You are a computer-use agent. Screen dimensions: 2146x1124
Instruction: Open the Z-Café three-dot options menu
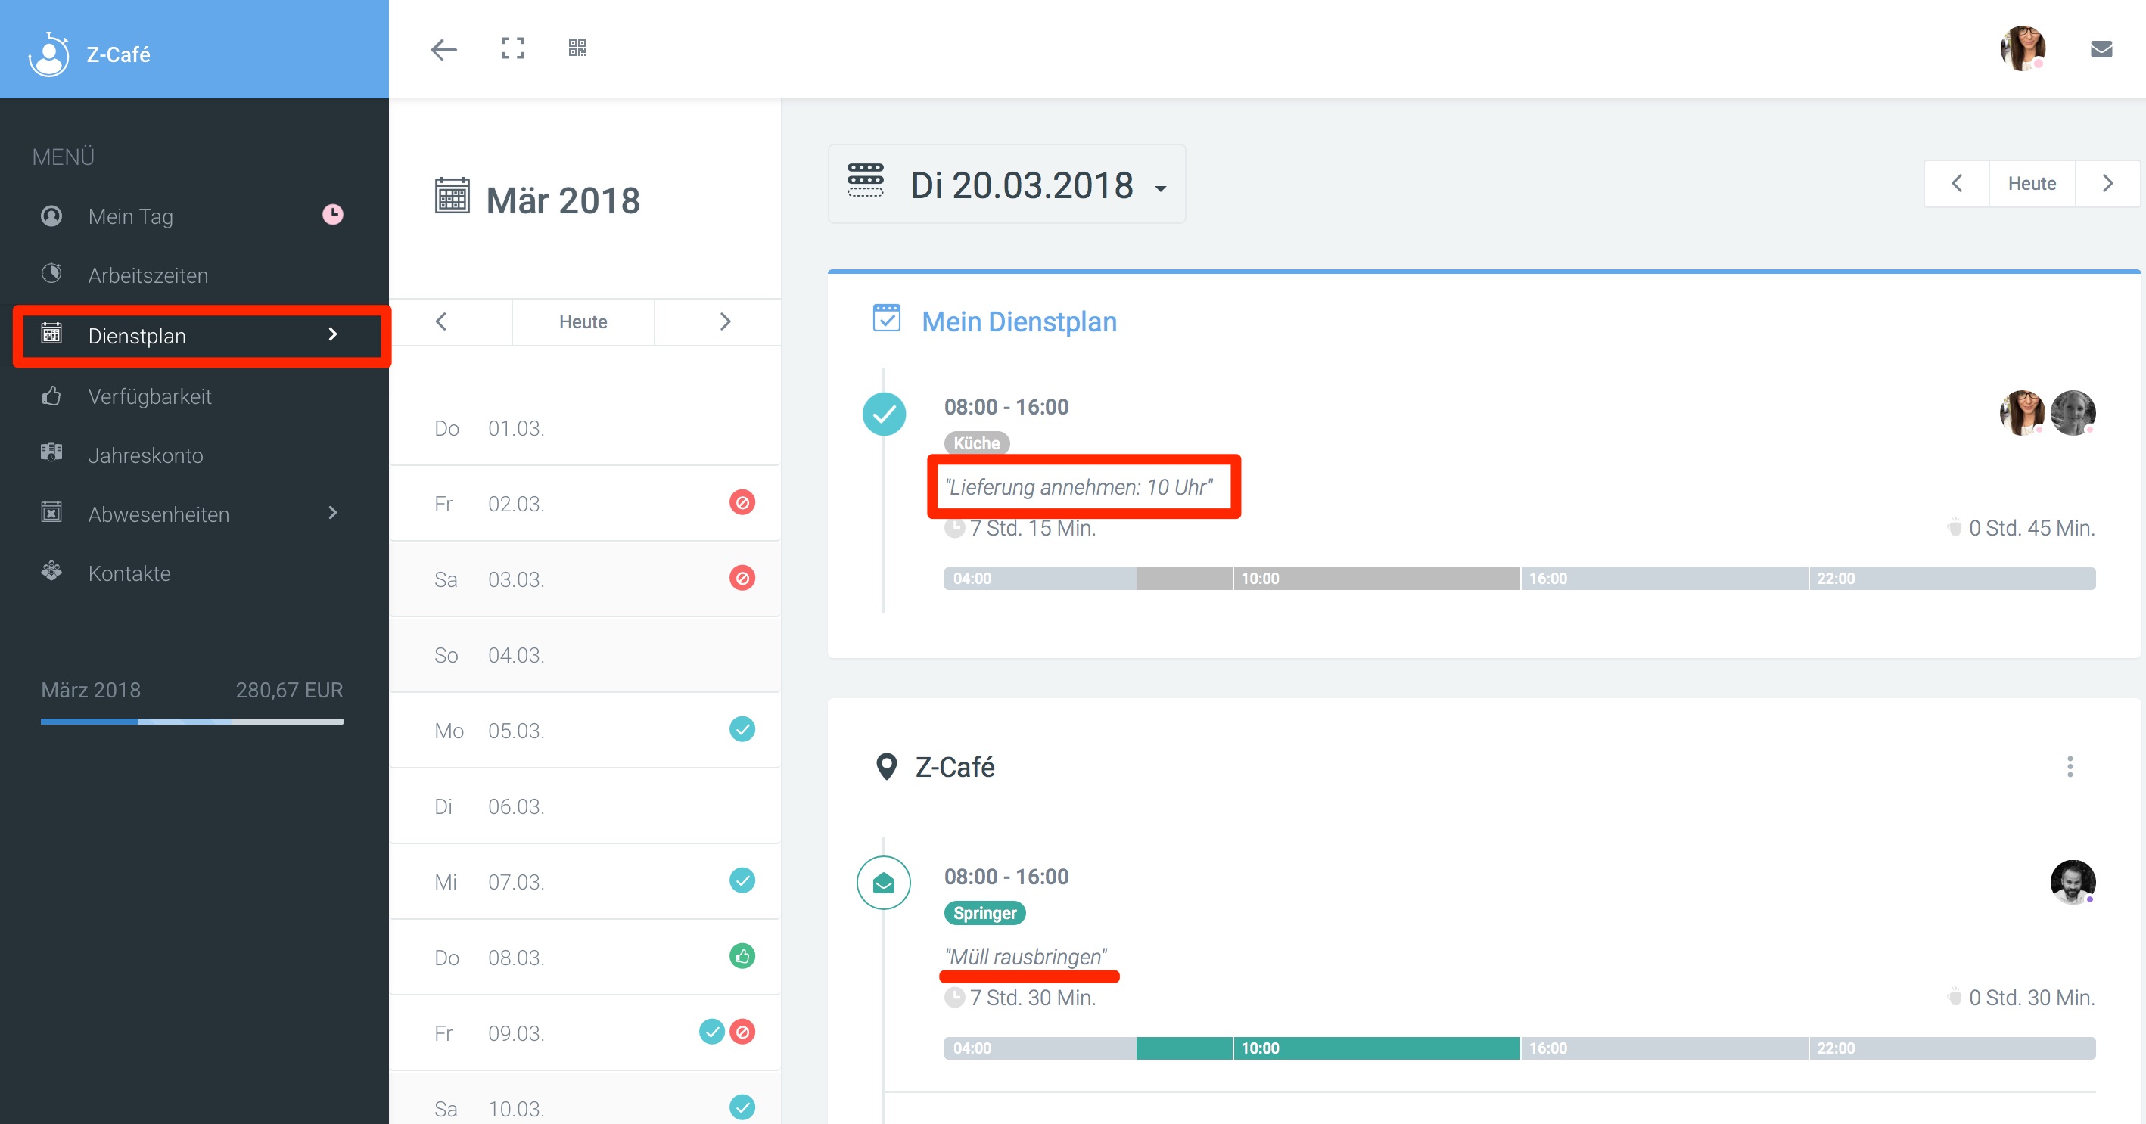click(x=2070, y=767)
